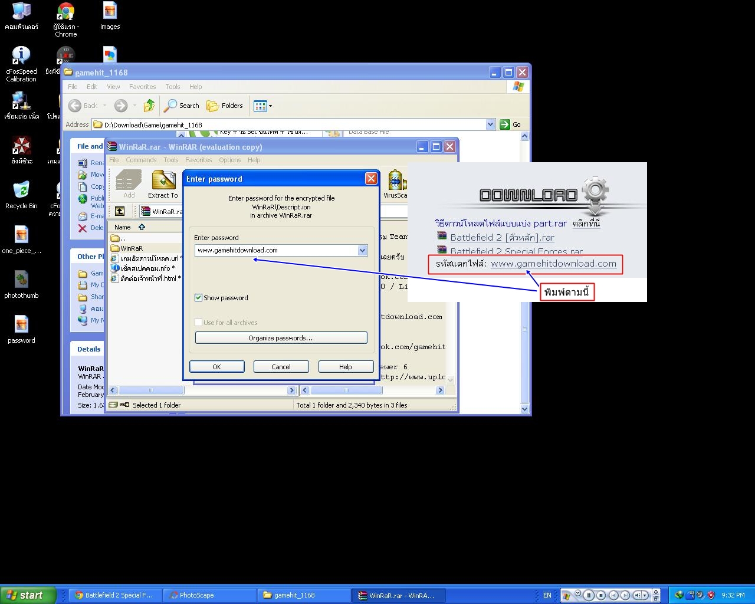Pause playback in the media player toolbar

[x=589, y=595]
